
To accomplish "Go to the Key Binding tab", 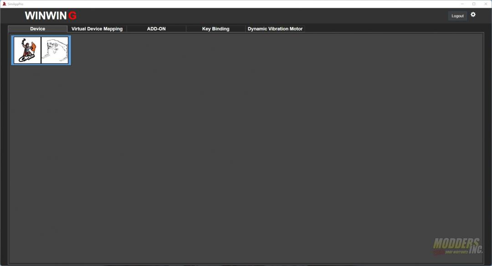I will tap(215, 29).
